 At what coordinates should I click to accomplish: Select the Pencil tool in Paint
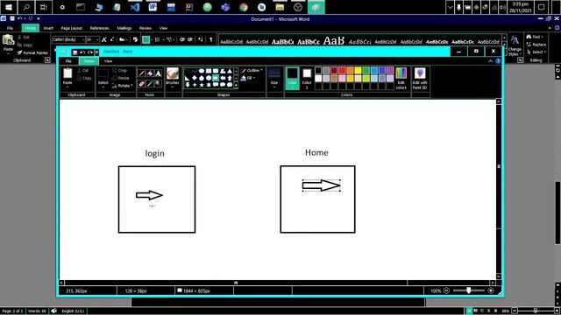(x=142, y=73)
